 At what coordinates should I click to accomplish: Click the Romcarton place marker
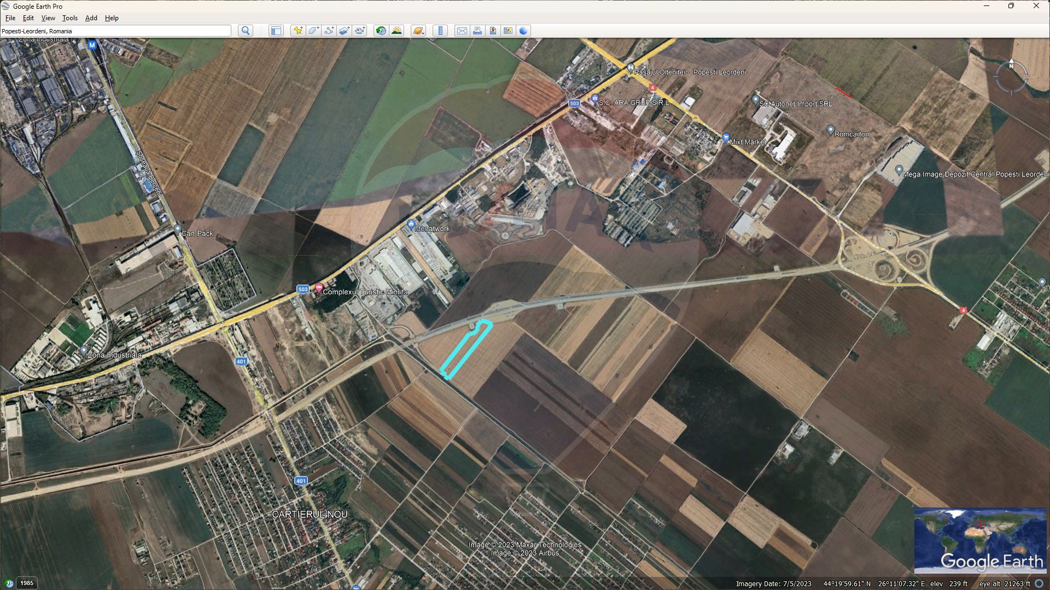(830, 130)
